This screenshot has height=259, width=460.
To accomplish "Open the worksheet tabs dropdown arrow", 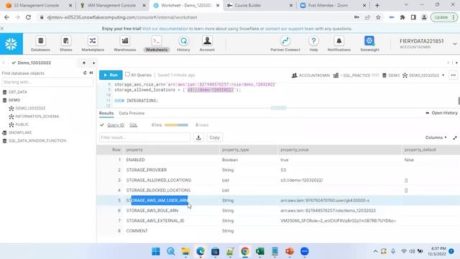I will (x=93, y=63).
